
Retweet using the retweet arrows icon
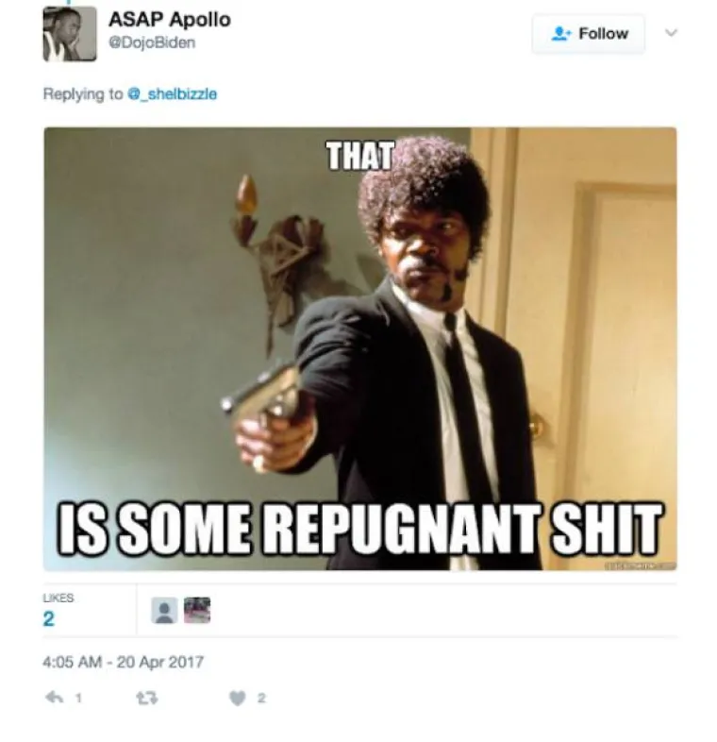[146, 698]
